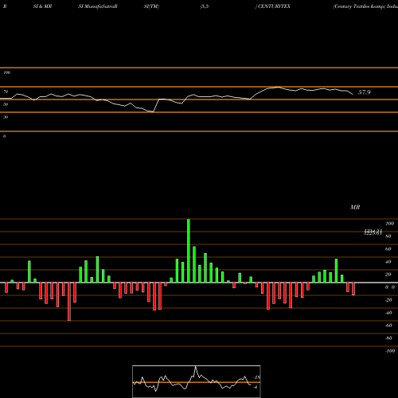Click the MR panel title label
This screenshot has width=398, height=398.
pos(355,207)
